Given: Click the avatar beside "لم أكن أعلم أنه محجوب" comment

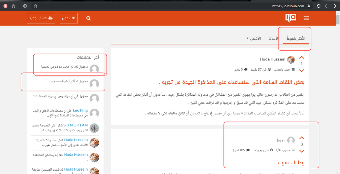Looking at the screenshot, I should 94,84.
